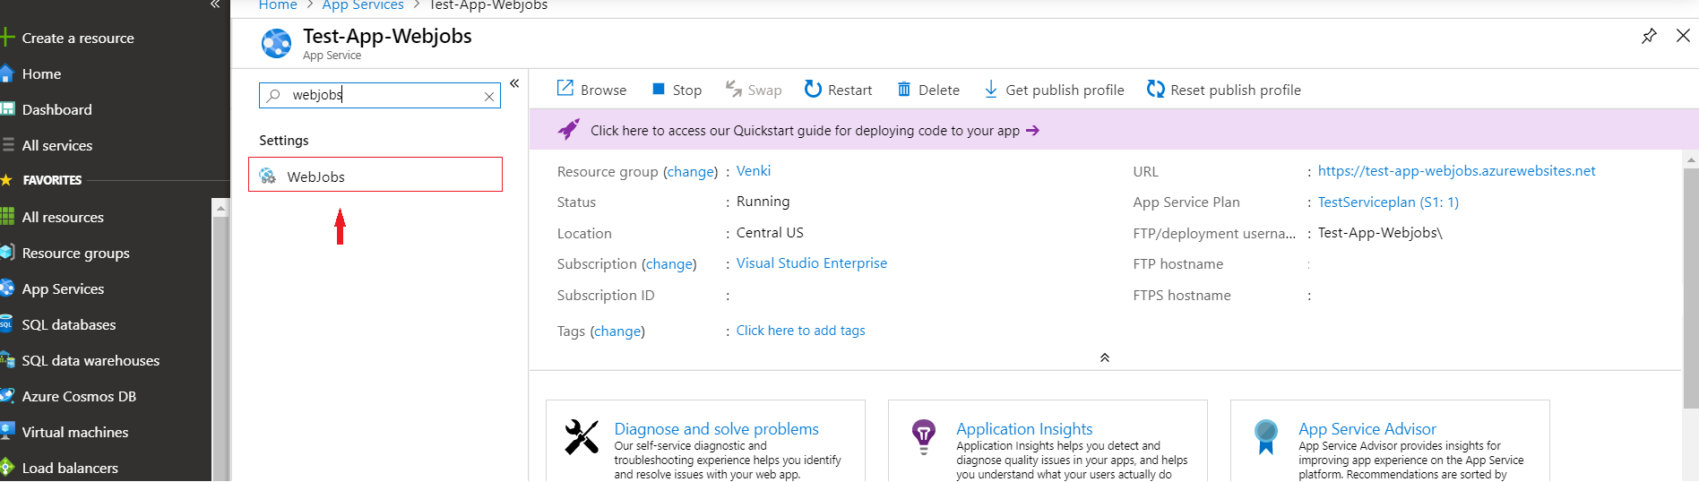Screen dimensions: 1699x482
Task: Click the Create a resource plus icon
Action: tap(8, 38)
